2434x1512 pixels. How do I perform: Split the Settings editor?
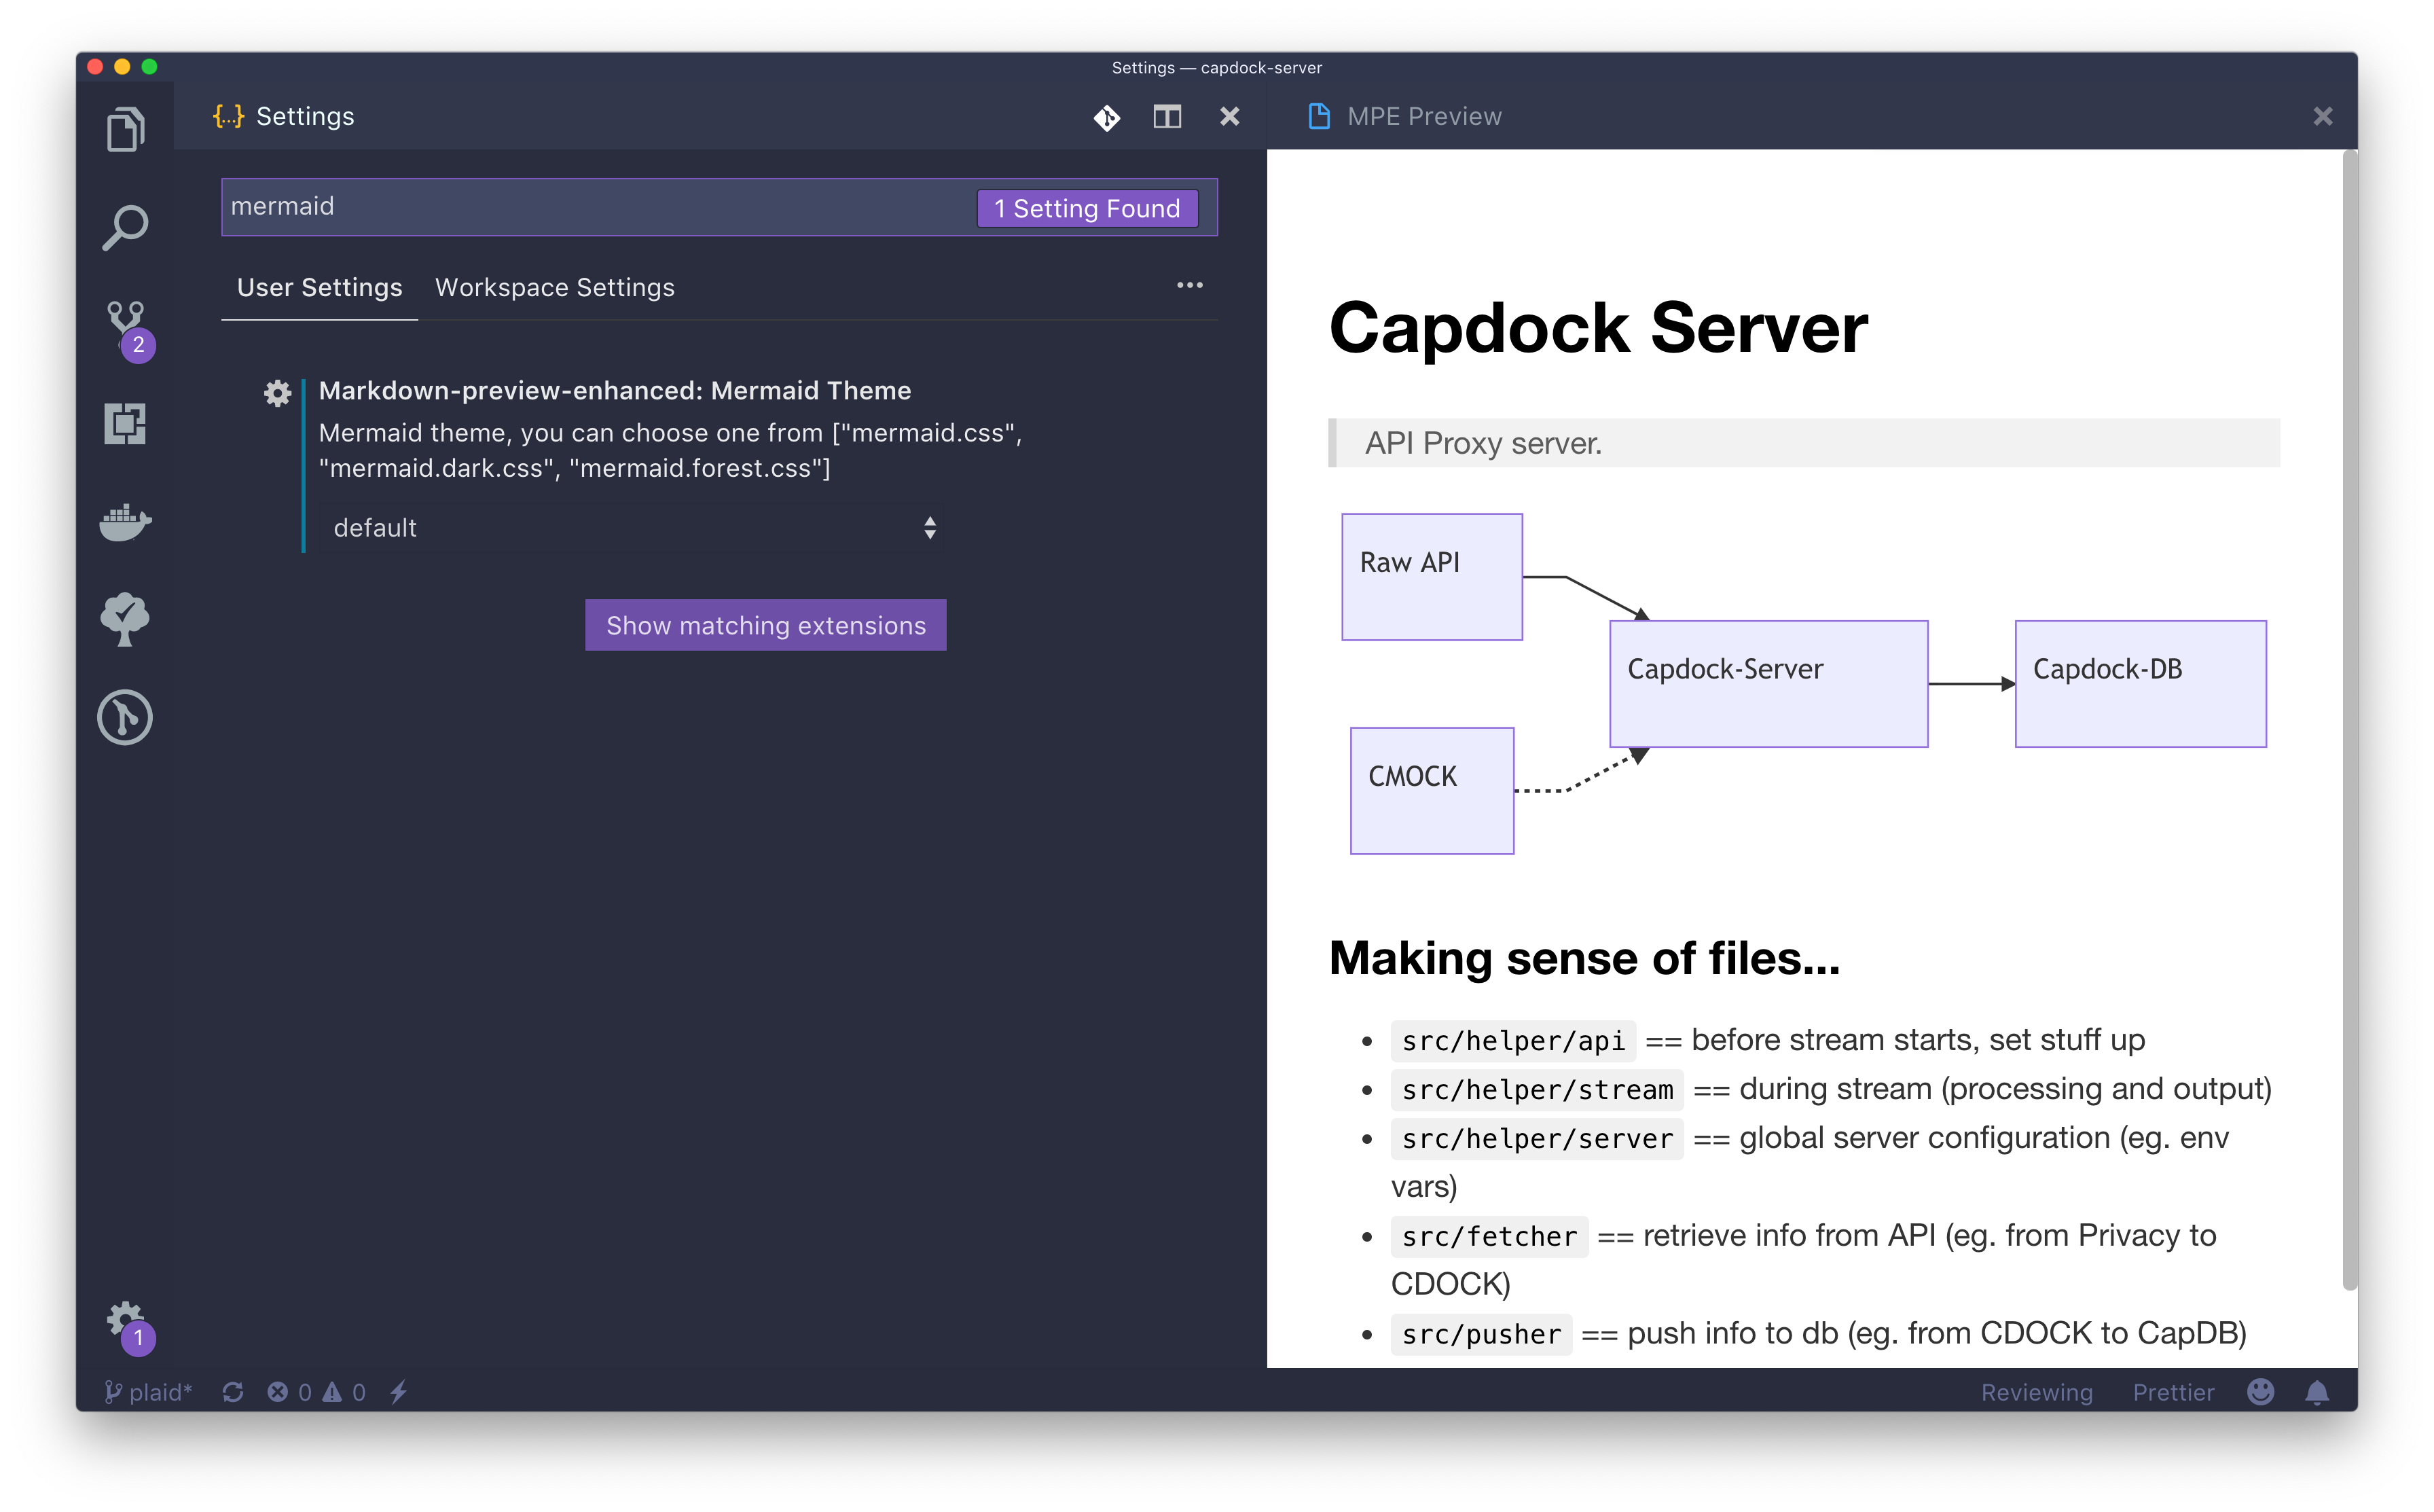coord(1167,117)
